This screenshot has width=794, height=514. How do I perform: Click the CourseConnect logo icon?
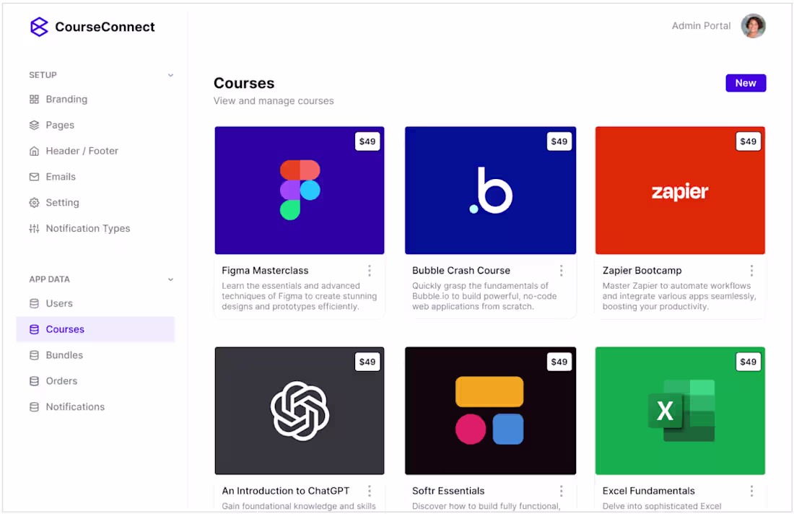point(39,27)
